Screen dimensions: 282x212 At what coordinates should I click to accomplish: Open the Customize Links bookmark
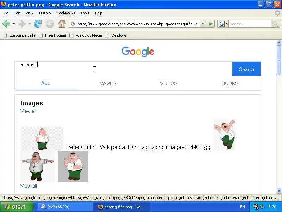(19, 35)
